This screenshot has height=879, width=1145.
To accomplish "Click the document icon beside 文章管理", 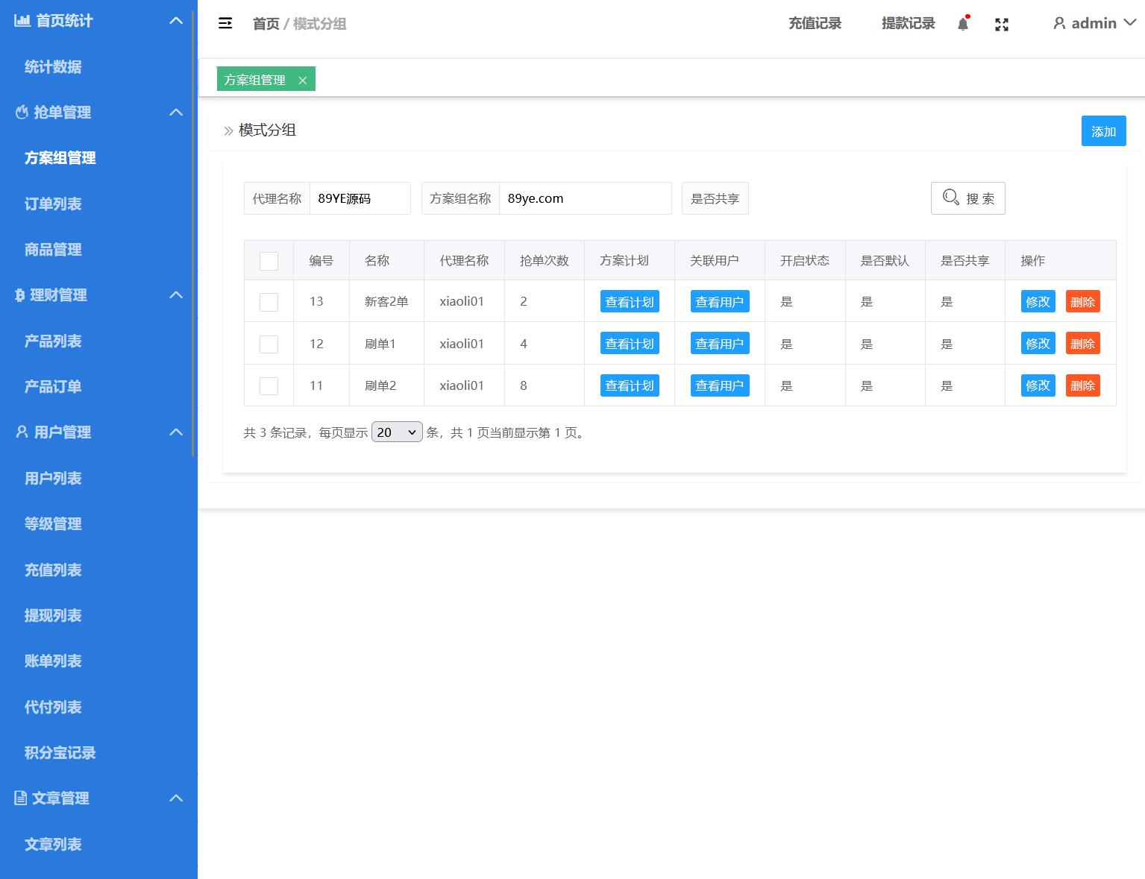I will pyautogui.click(x=21, y=798).
